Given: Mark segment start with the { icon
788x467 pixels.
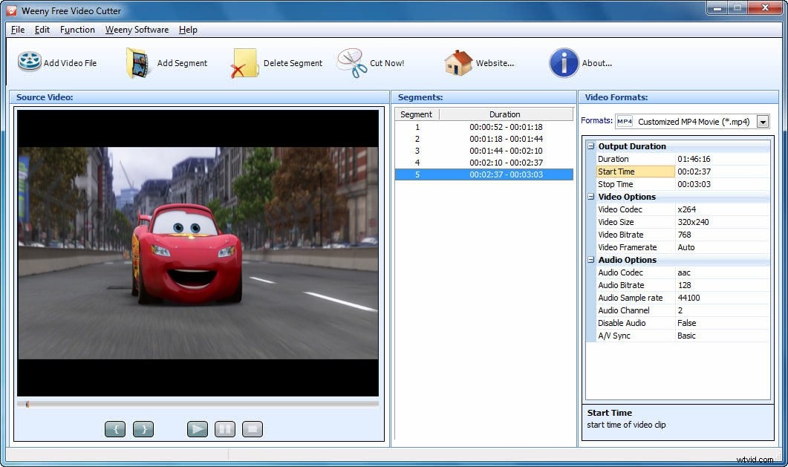Looking at the screenshot, I should (115, 428).
